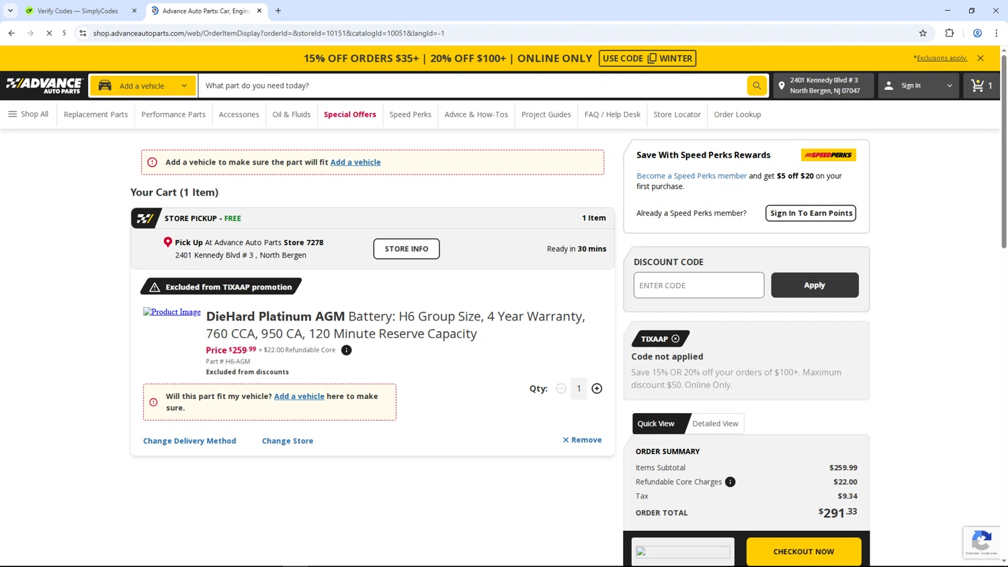Switch to the Detailed View tab
1008x567 pixels.
point(715,423)
